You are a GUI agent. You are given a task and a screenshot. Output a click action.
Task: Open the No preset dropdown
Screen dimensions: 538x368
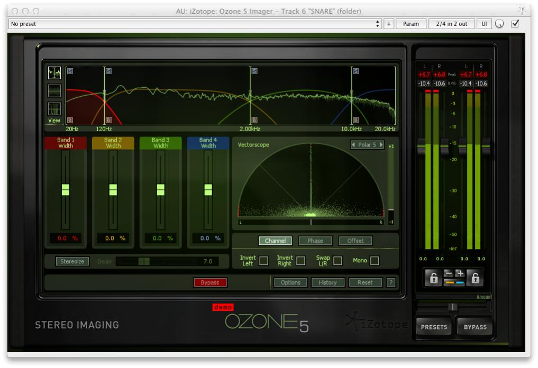(195, 24)
